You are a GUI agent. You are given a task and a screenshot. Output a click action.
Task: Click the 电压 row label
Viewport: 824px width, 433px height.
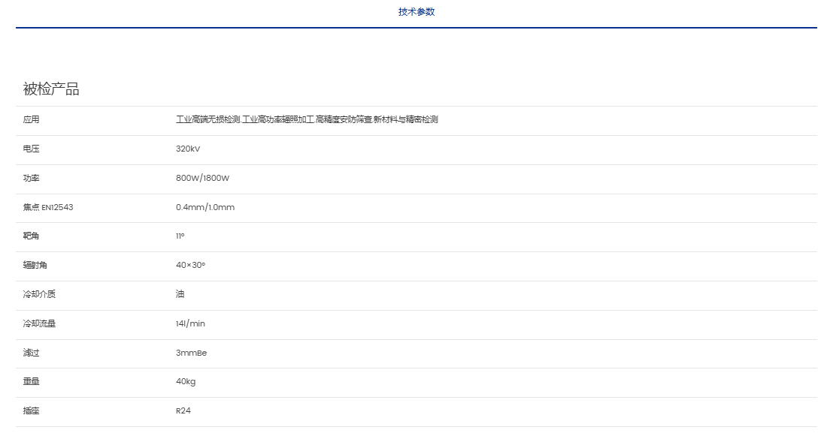tap(31, 149)
